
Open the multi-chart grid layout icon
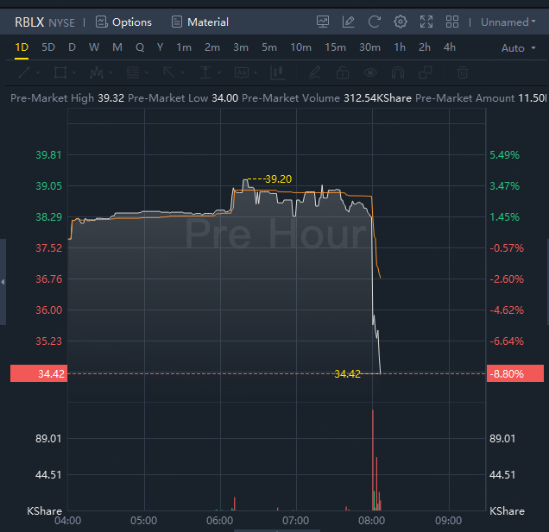[453, 22]
